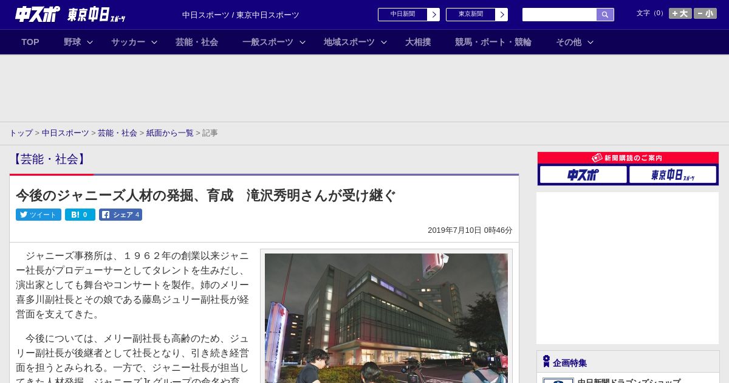Click the 企画特集 ribbon icon

click(x=546, y=362)
